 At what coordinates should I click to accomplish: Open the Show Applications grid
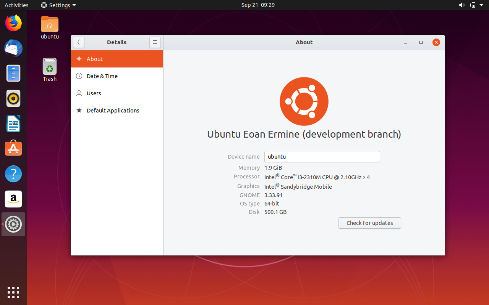click(x=13, y=292)
